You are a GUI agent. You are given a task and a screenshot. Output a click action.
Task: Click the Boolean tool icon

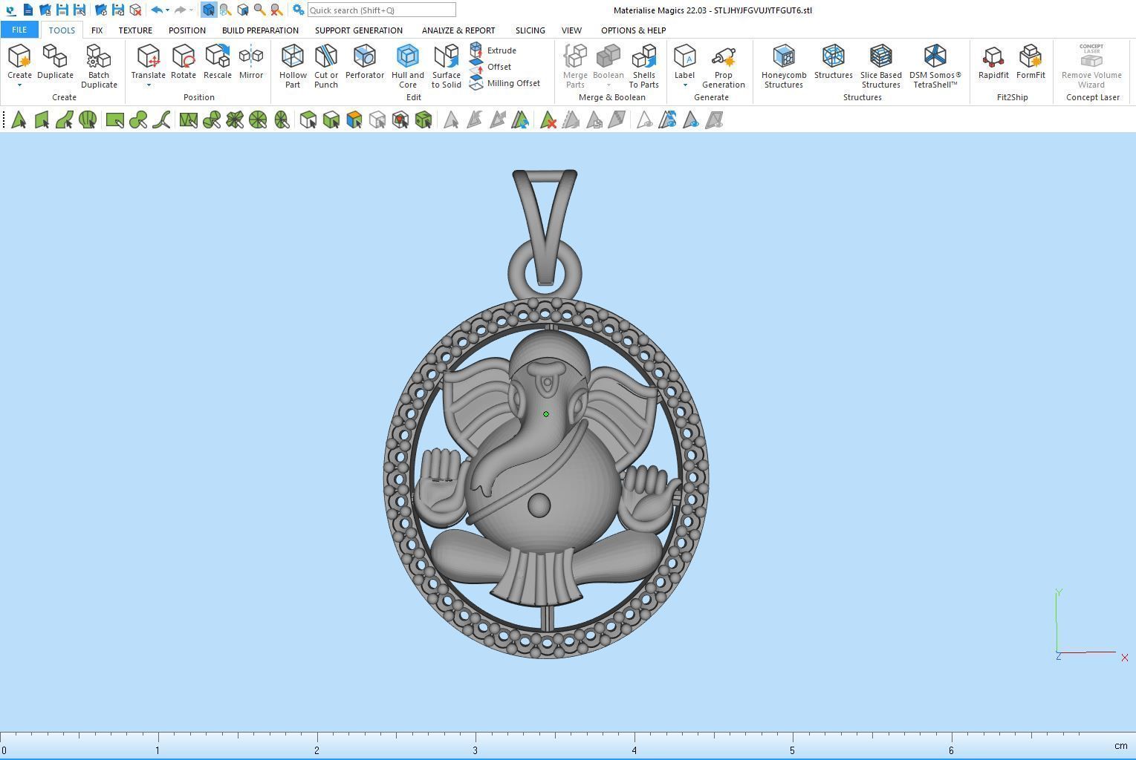coord(608,62)
